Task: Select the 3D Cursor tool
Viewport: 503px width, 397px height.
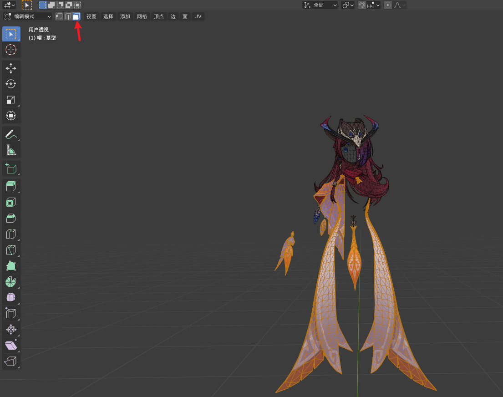Action: 11,50
